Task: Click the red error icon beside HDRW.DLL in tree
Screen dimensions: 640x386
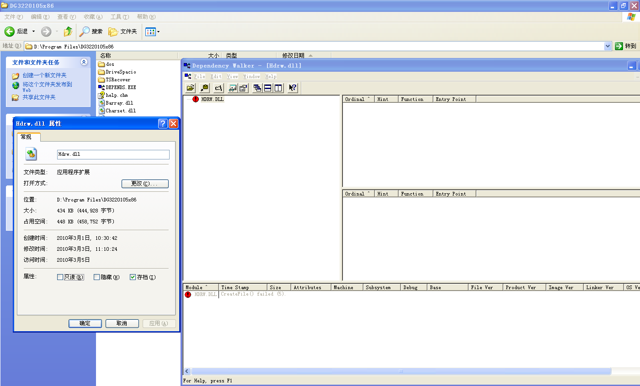Action: [x=196, y=99]
